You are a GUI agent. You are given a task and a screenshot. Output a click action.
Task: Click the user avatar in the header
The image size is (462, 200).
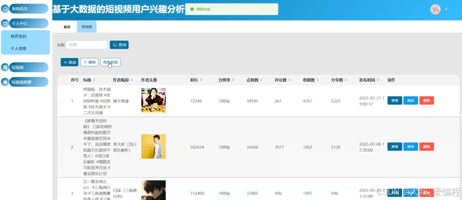(x=435, y=10)
